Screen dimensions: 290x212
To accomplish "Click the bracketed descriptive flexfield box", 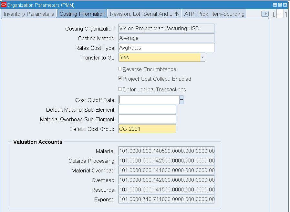I will pos(280,14).
